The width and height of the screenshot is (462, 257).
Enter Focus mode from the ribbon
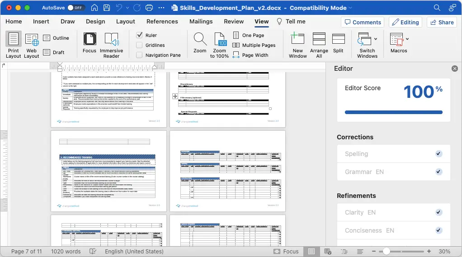point(90,43)
